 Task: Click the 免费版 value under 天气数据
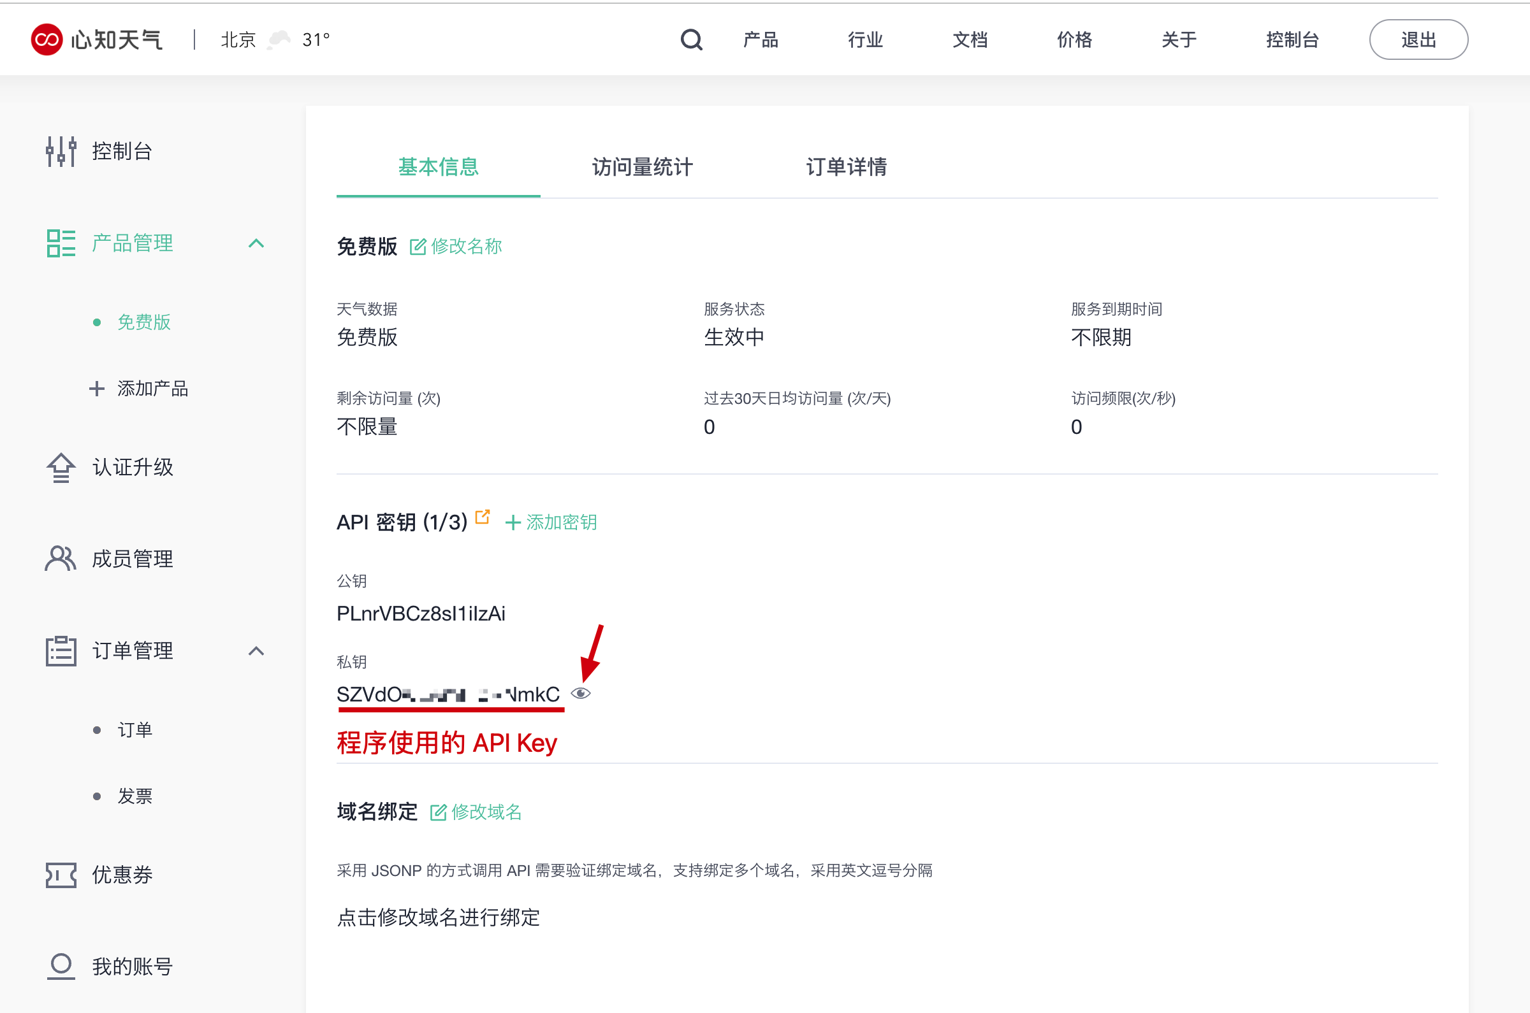tap(367, 337)
